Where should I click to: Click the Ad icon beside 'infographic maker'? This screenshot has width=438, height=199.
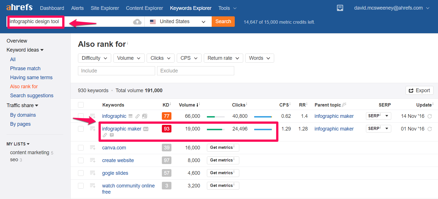click(x=146, y=129)
